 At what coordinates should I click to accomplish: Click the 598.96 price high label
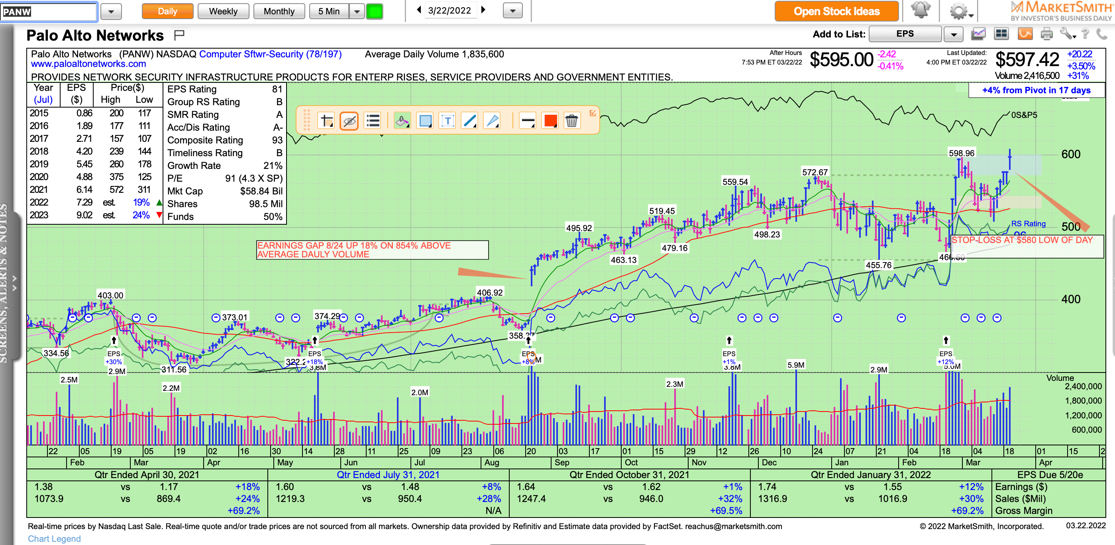[961, 153]
